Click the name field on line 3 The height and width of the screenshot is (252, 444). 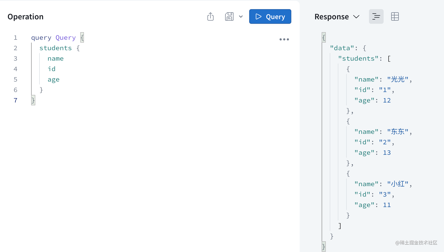[x=55, y=58]
